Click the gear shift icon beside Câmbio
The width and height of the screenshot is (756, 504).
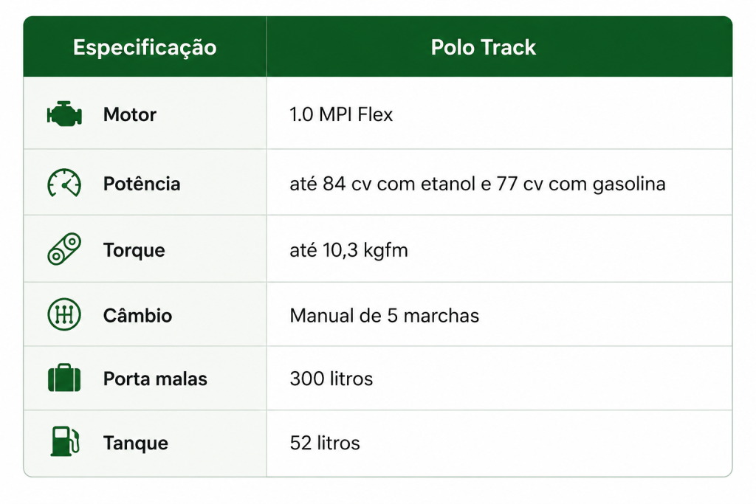tap(64, 314)
